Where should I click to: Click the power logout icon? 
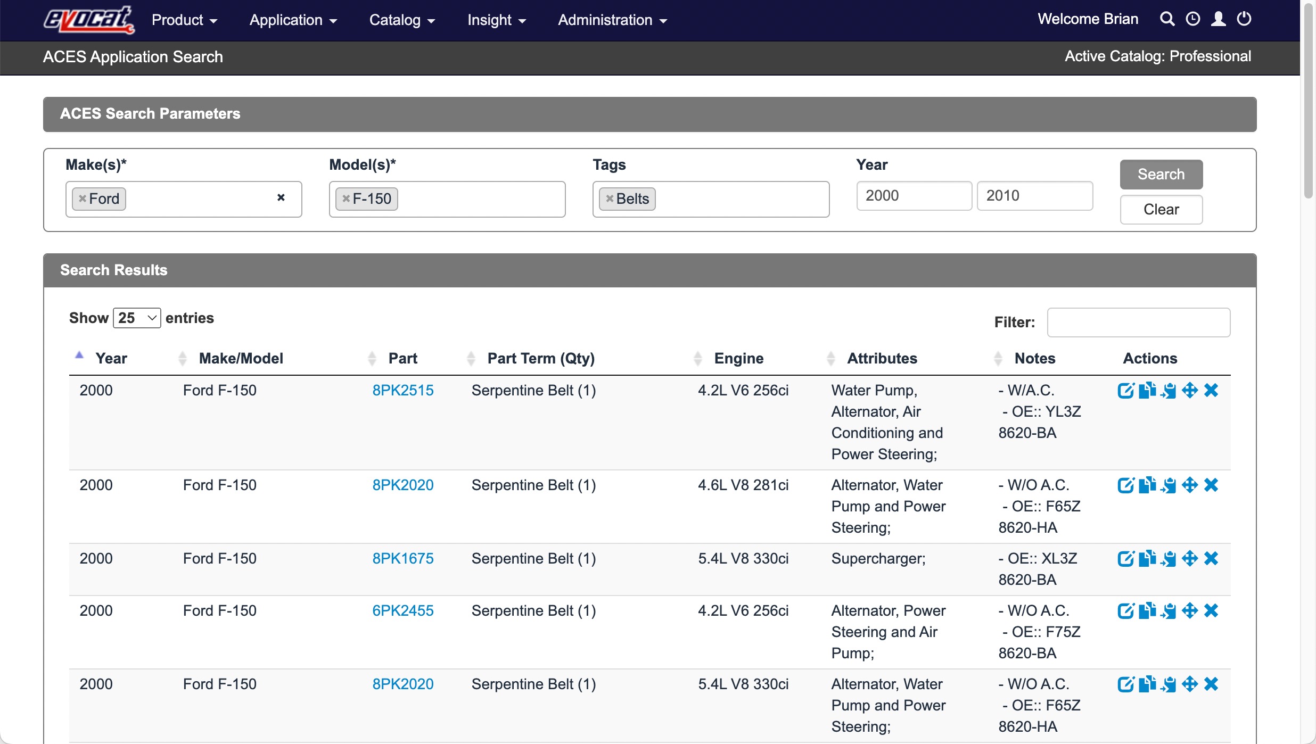(x=1244, y=19)
